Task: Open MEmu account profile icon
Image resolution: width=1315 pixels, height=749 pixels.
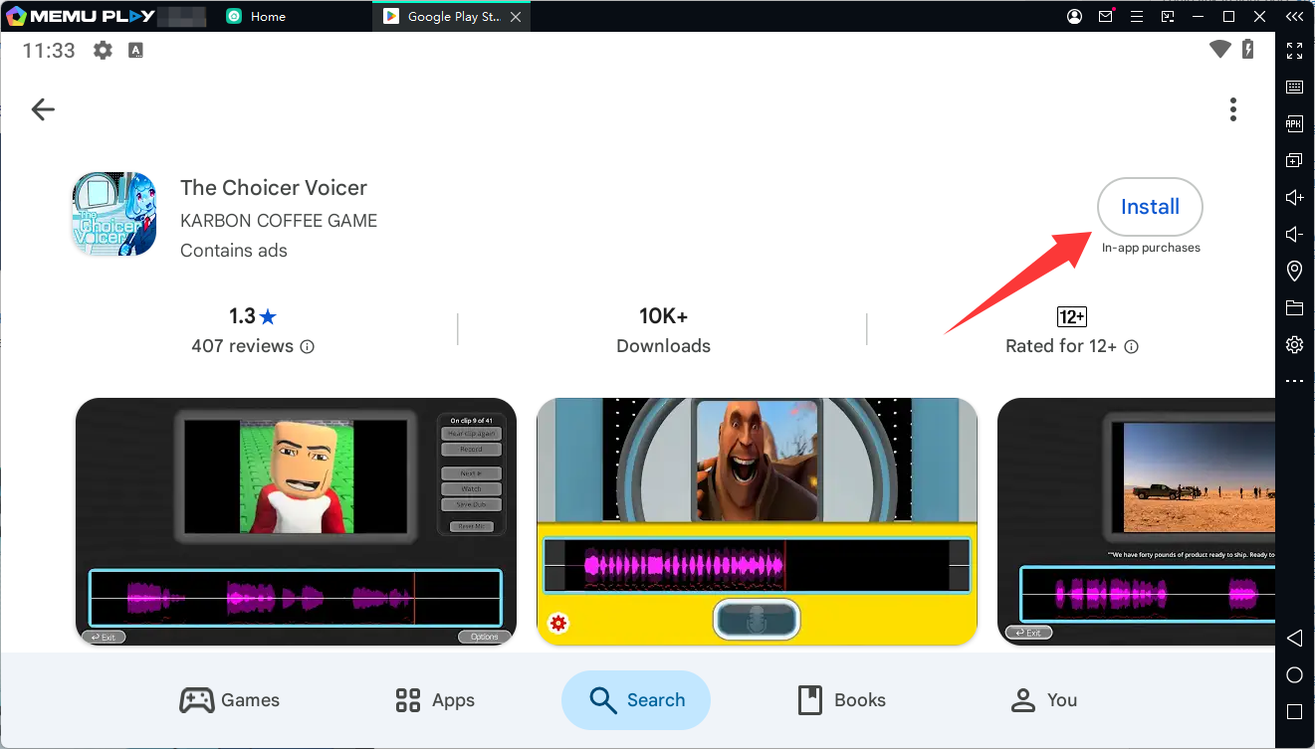Action: point(1075,17)
